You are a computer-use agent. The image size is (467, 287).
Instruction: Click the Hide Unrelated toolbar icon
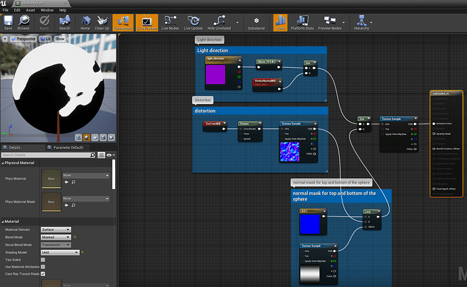219,22
